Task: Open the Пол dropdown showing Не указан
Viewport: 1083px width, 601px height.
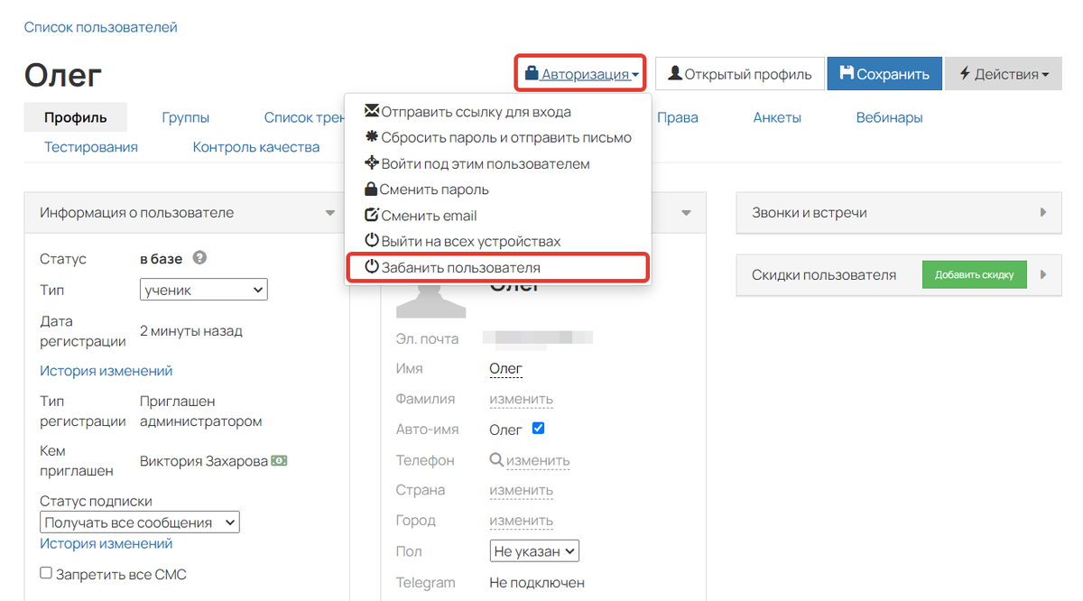Action: point(534,551)
